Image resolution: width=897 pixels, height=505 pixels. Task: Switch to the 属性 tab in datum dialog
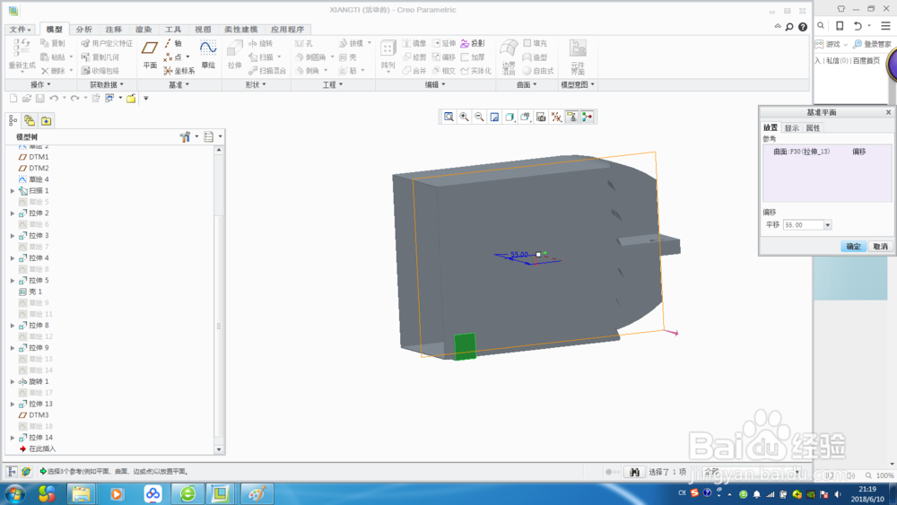[x=813, y=128]
